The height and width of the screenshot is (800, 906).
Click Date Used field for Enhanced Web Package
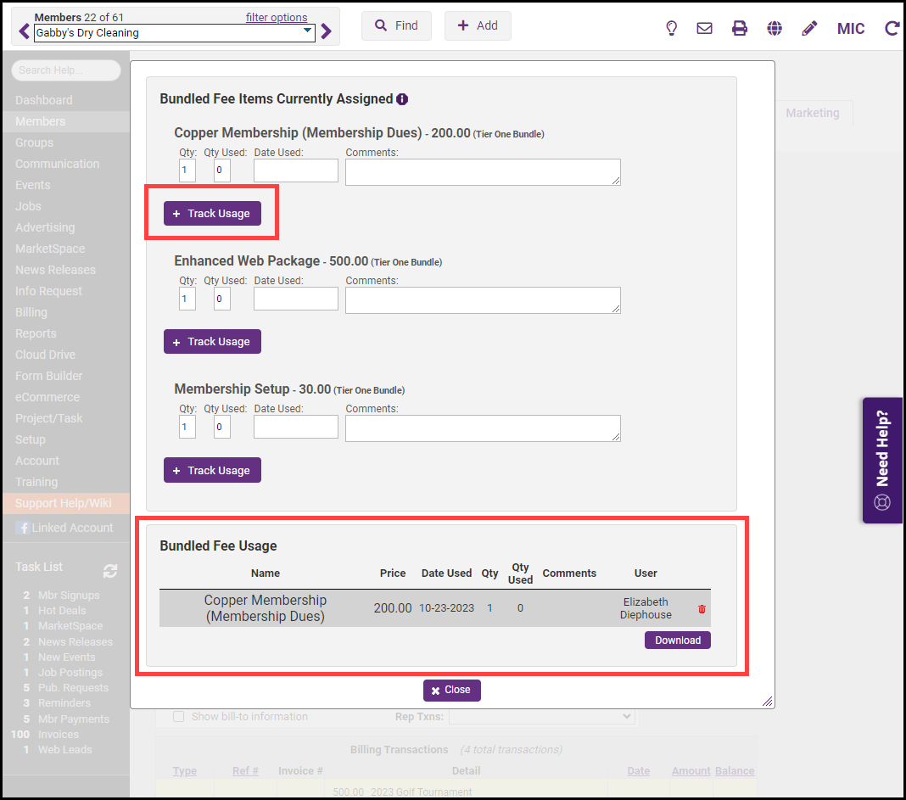[x=296, y=299]
